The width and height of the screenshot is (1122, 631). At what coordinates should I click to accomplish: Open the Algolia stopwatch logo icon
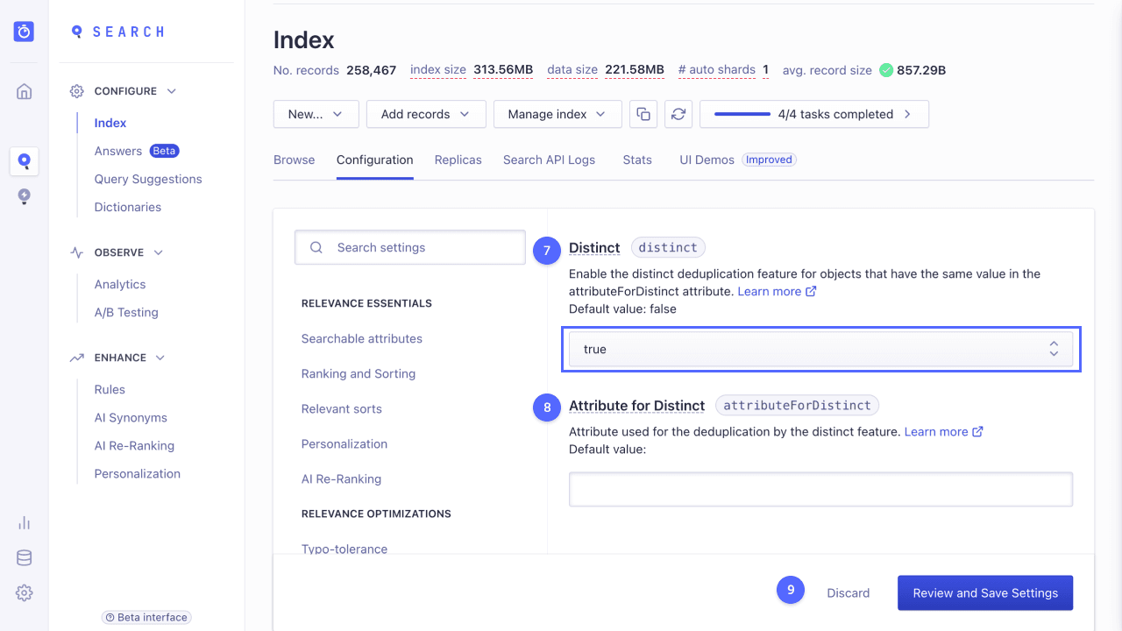pyautogui.click(x=24, y=32)
